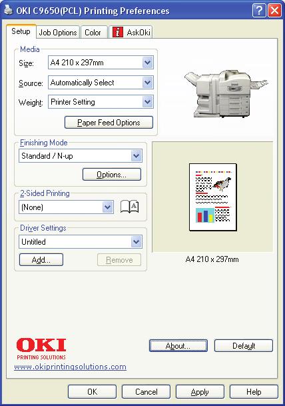This screenshot has height=406, width=285.
Task: Open Paper Feed Options
Action: (x=109, y=123)
